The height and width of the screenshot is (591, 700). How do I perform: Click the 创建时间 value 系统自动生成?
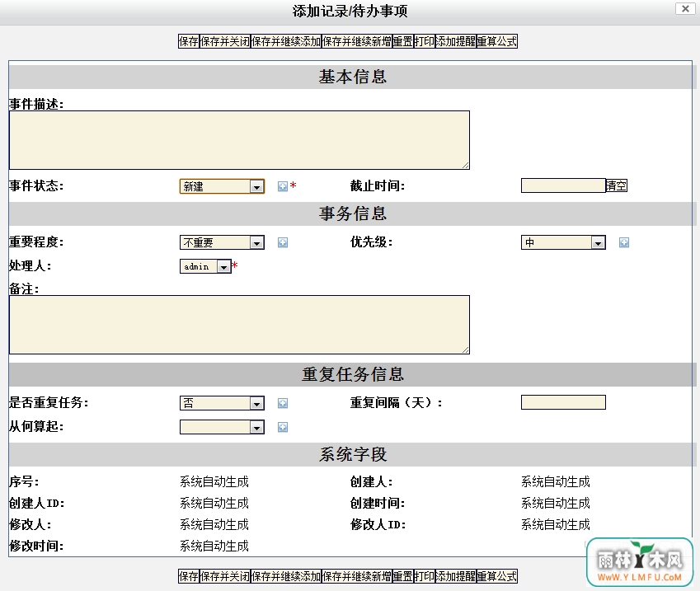pos(556,503)
